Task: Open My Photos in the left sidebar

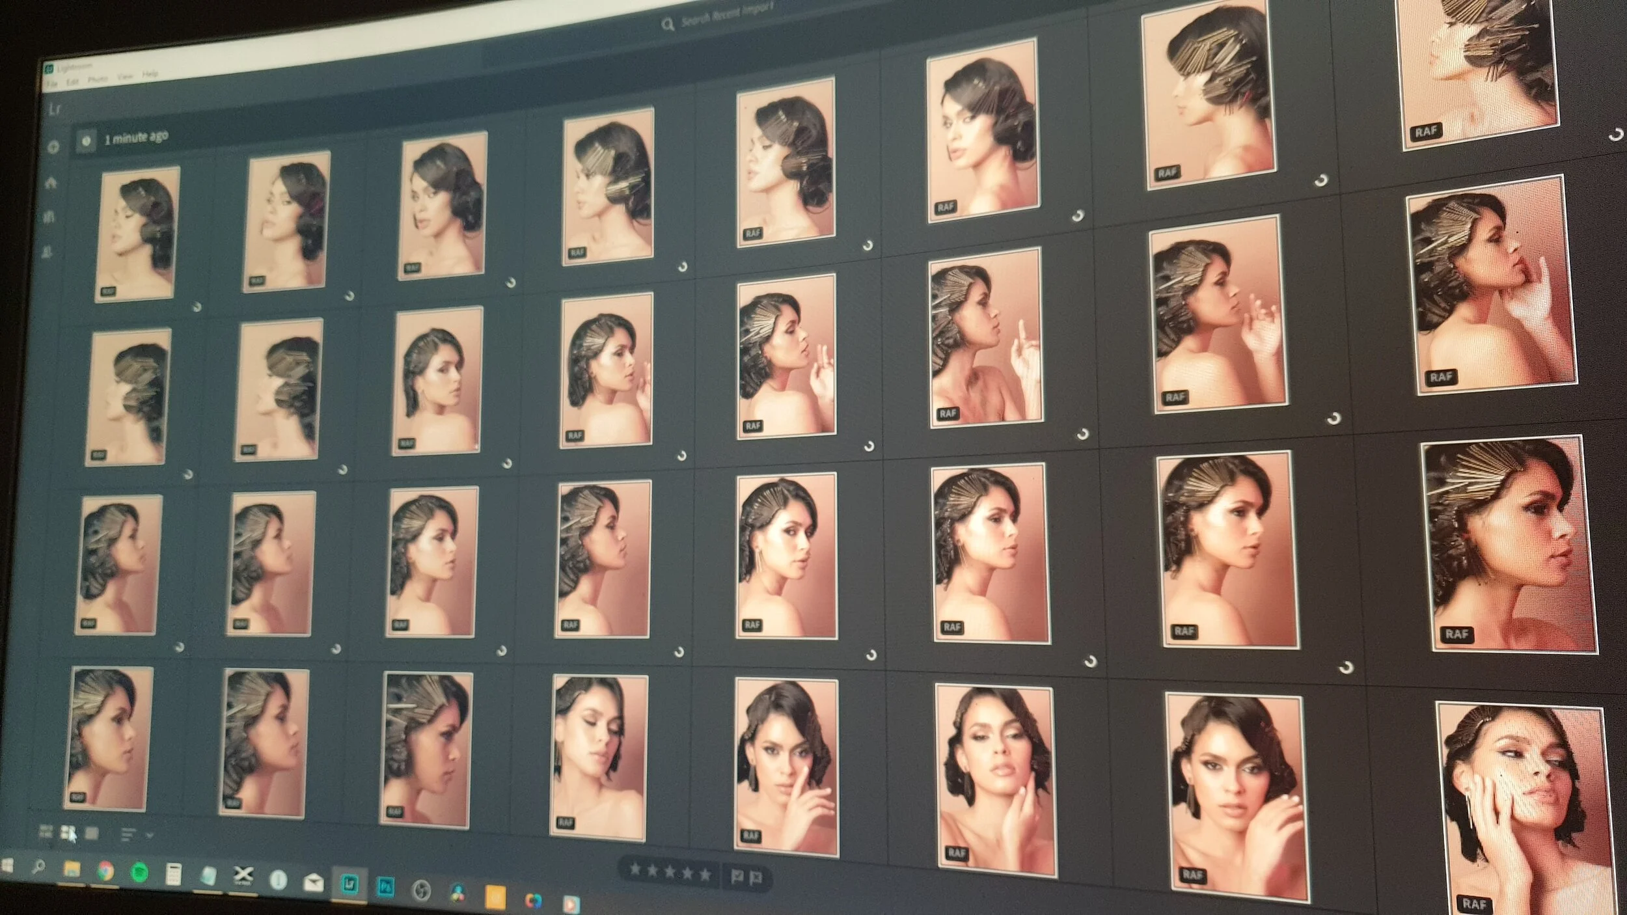Action: (x=48, y=215)
